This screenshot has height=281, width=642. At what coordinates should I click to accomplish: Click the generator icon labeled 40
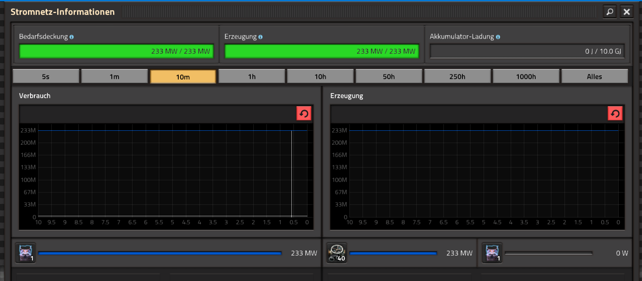pyautogui.click(x=337, y=253)
